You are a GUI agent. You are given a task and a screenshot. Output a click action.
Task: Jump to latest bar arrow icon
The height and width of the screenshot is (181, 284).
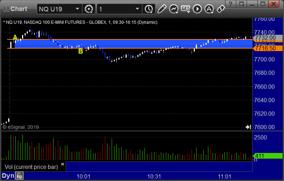pos(248,127)
